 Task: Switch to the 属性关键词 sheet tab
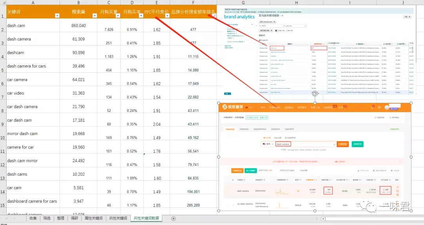click(93, 218)
